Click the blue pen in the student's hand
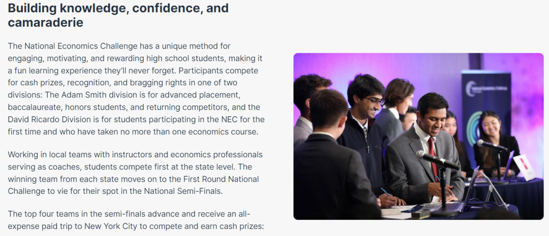The image size is (549, 236). (x=385, y=192)
